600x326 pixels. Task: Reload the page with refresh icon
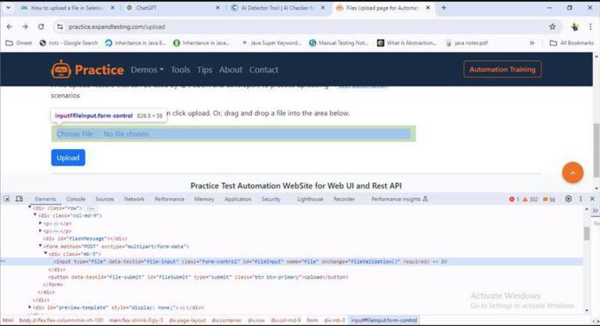coord(41,27)
